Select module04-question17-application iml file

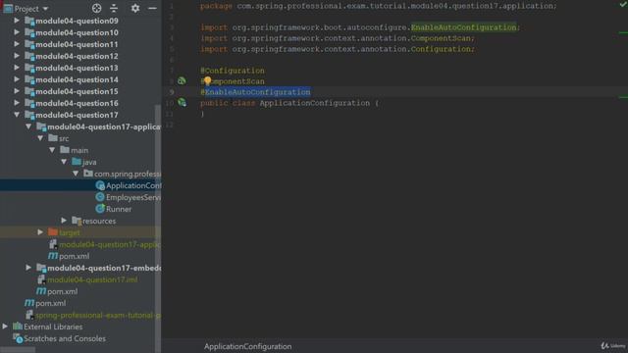point(109,244)
